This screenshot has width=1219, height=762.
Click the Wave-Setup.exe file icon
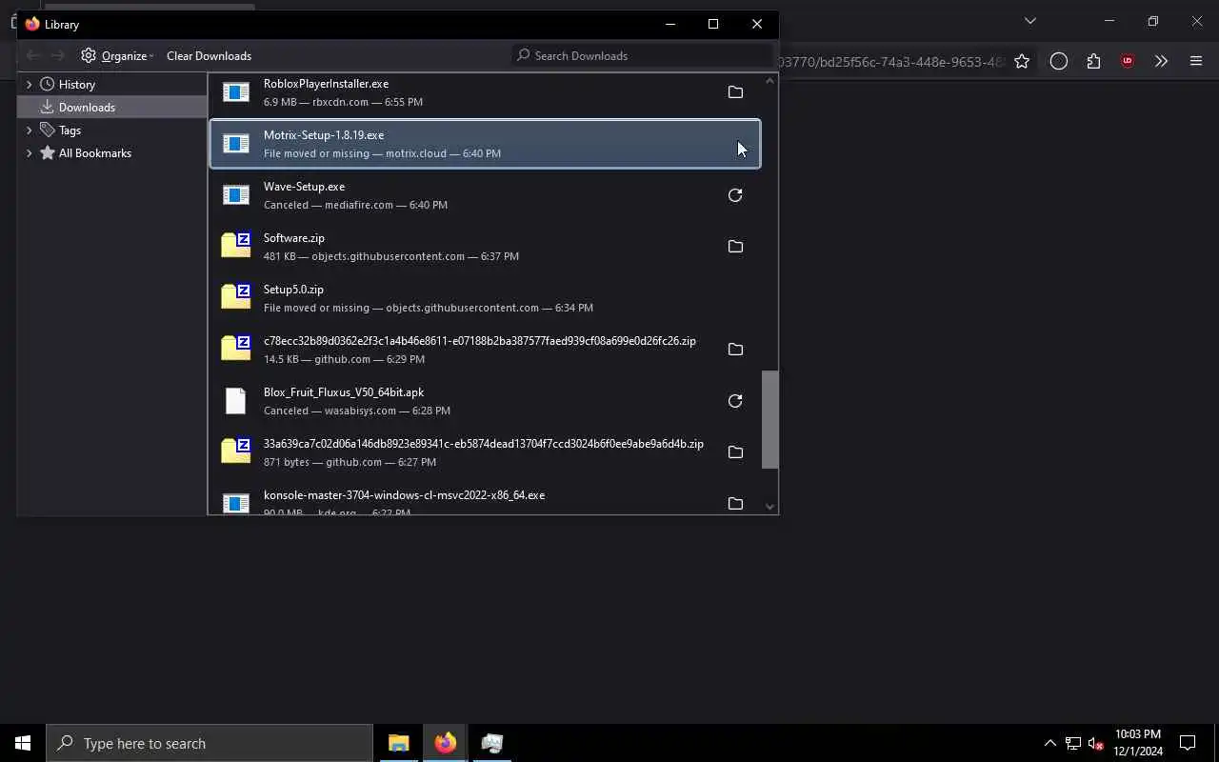coord(235,195)
